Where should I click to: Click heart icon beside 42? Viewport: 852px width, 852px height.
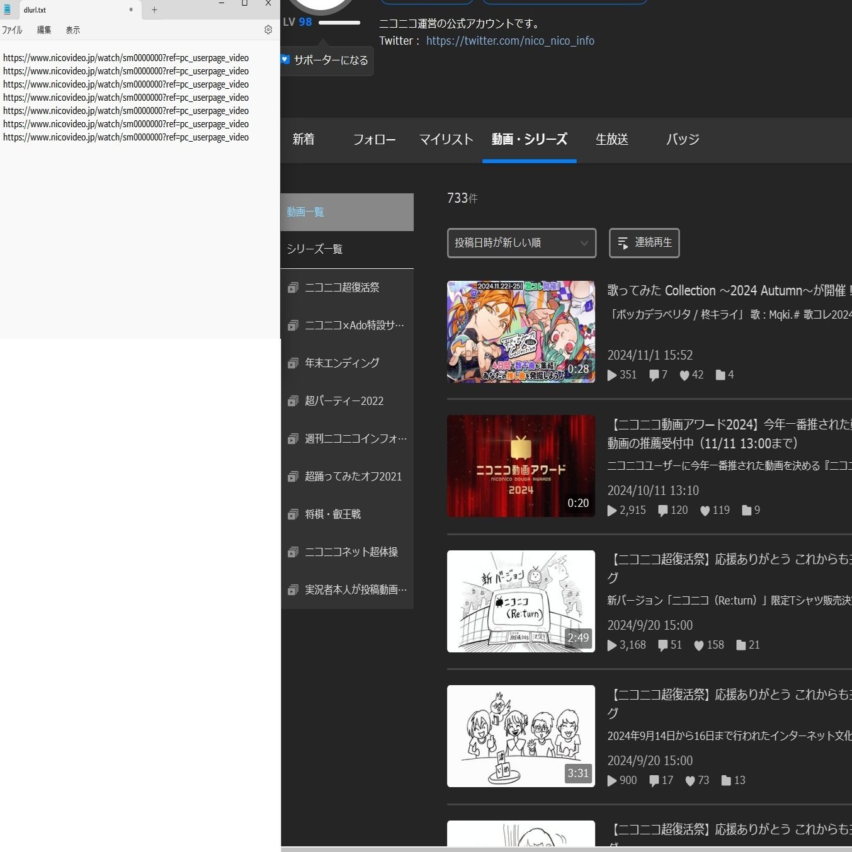point(684,375)
